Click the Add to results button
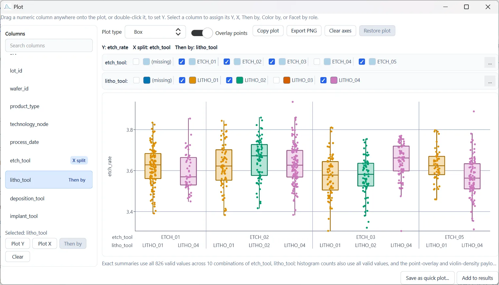Screen dimensions: 499x285 click(x=477, y=278)
